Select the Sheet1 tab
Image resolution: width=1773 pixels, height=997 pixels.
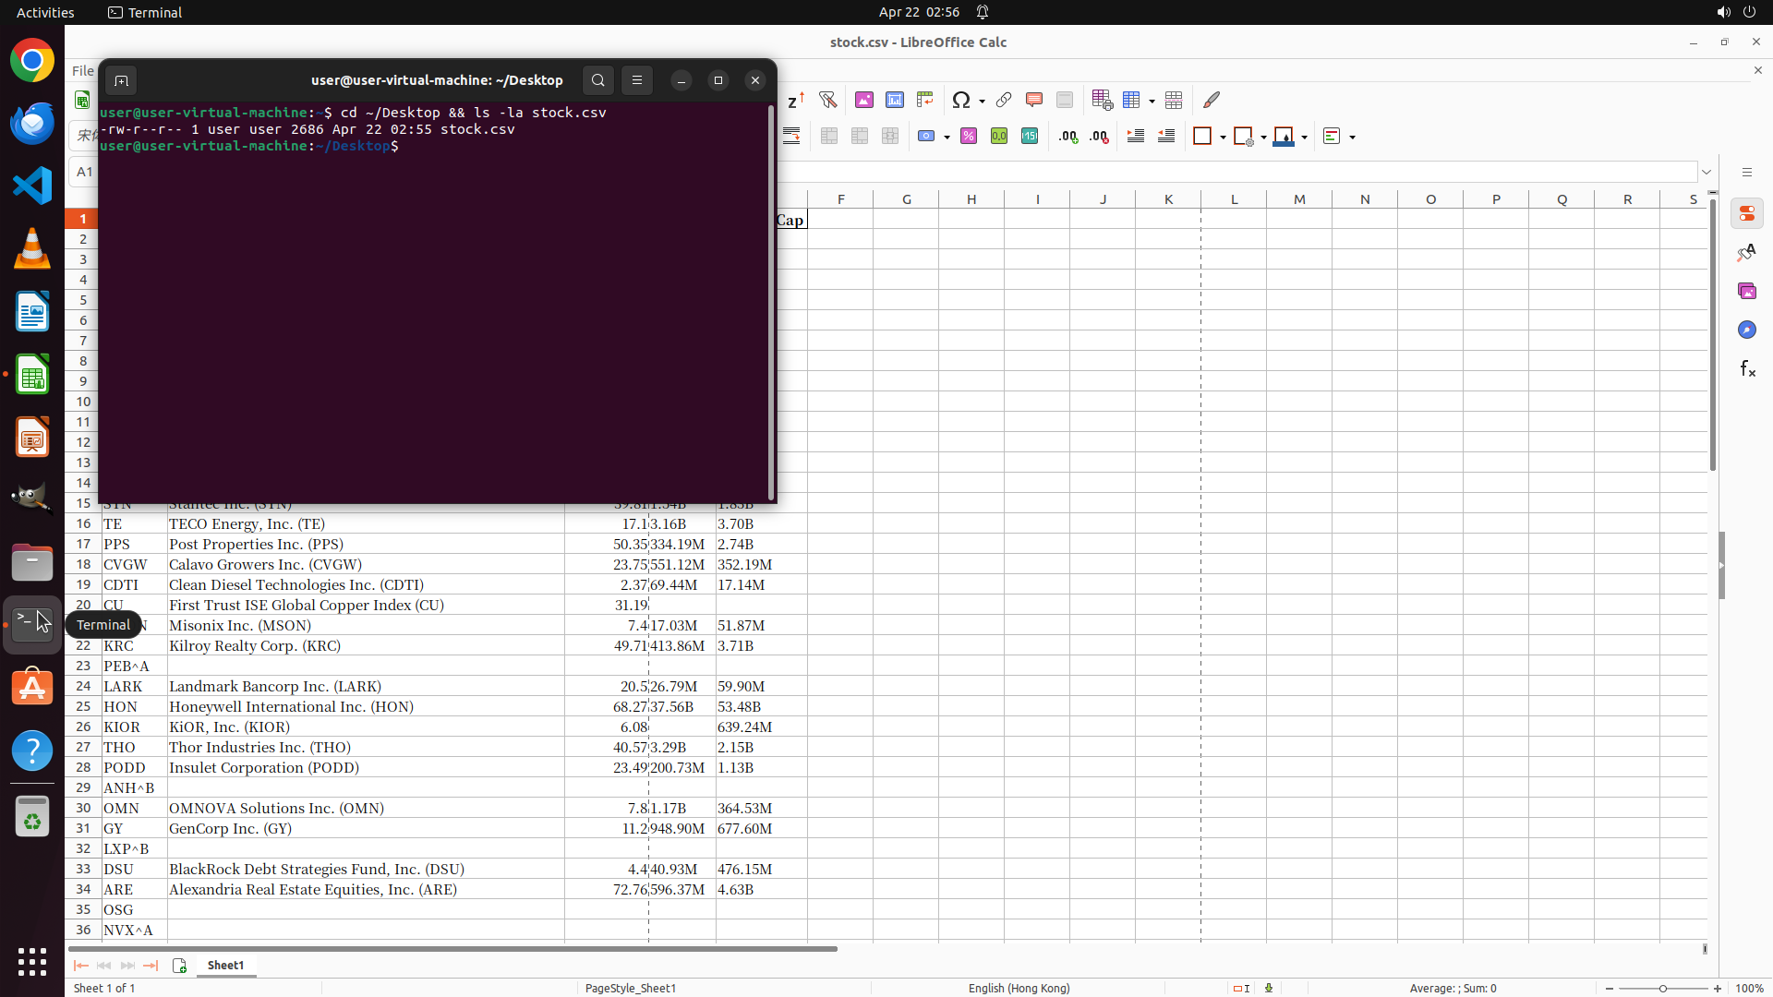click(x=225, y=965)
